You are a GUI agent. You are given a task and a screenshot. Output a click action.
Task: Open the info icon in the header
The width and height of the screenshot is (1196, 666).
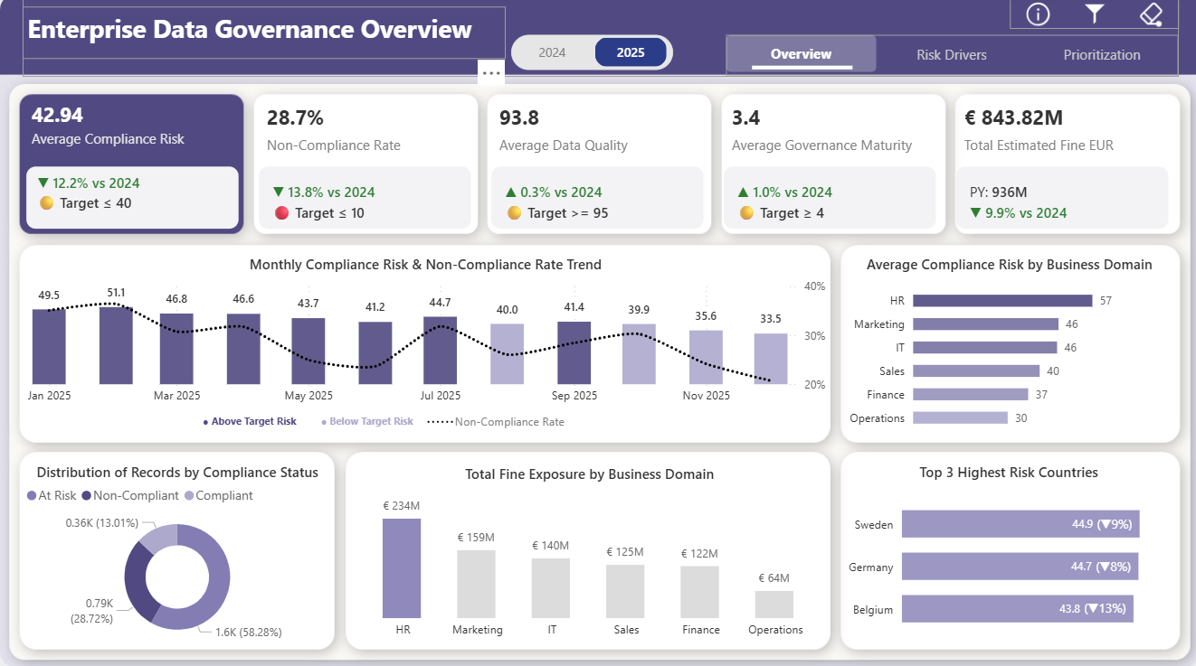(1037, 14)
